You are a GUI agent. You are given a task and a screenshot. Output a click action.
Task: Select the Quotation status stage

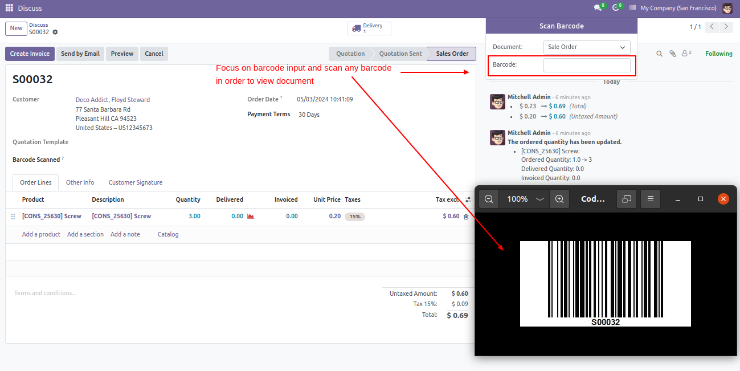pos(350,54)
